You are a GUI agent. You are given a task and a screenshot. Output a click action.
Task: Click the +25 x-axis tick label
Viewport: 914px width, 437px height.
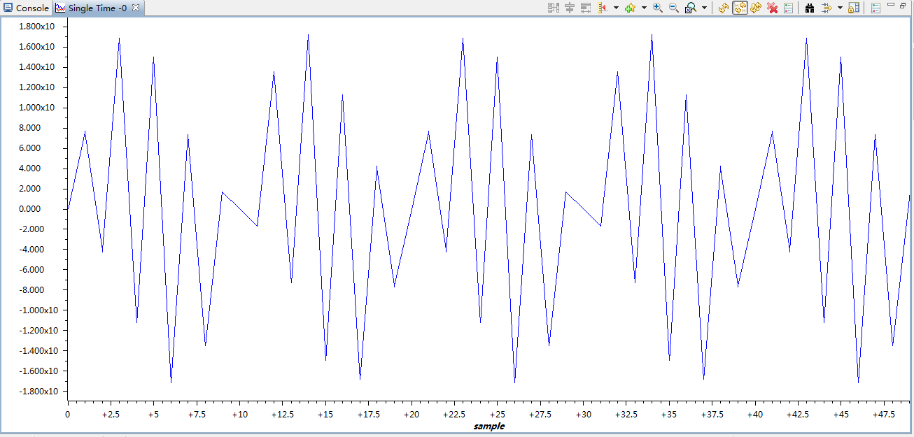[497, 414]
